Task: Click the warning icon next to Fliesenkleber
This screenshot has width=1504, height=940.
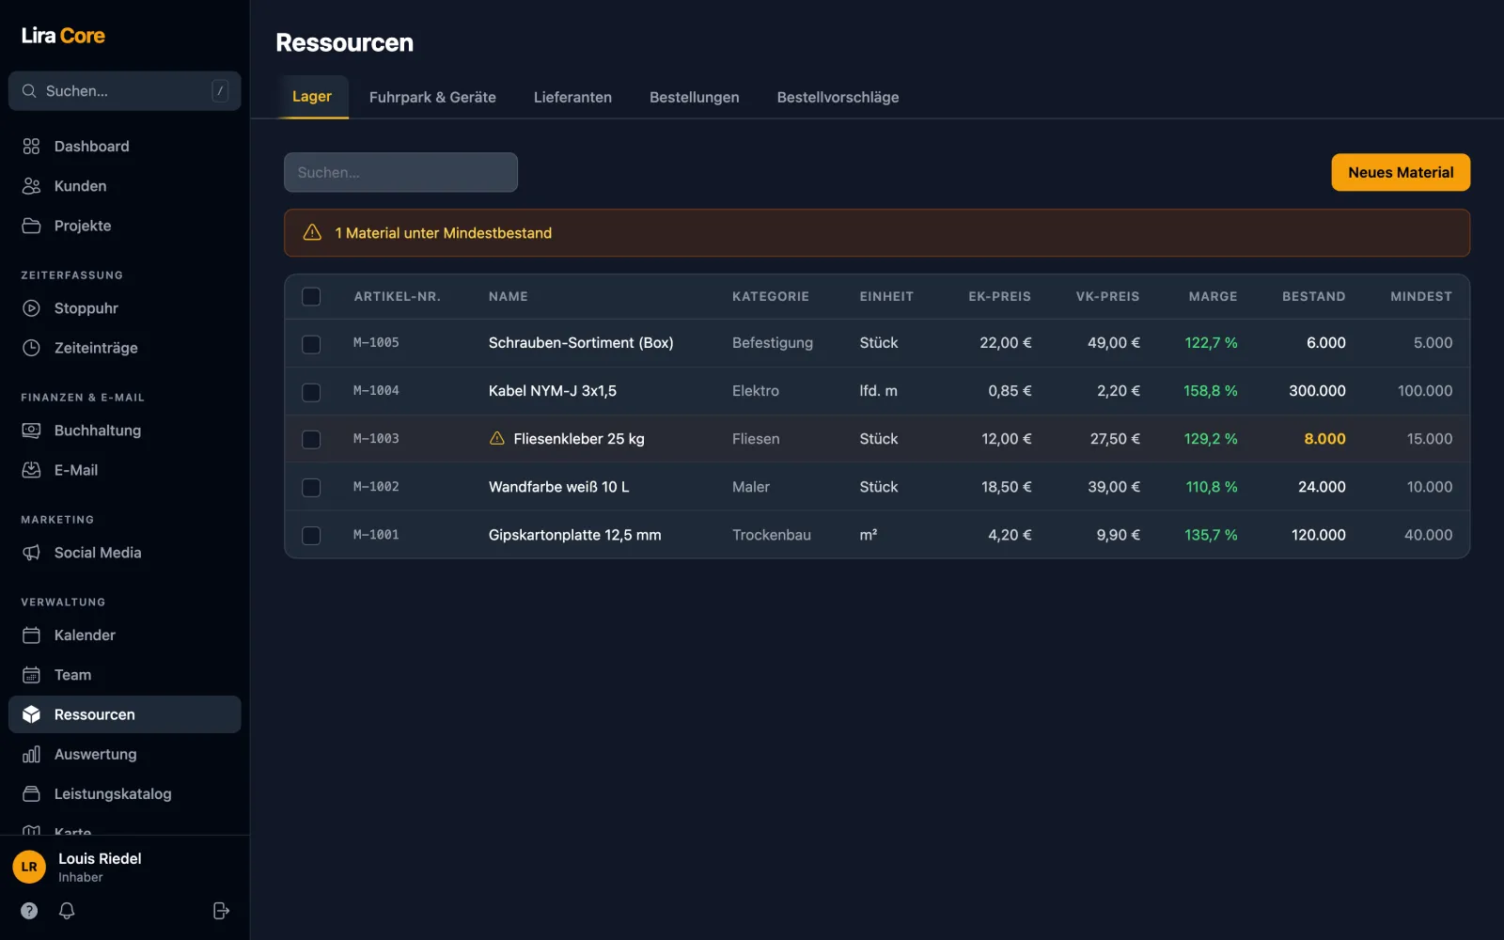Action: [x=497, y=438]
